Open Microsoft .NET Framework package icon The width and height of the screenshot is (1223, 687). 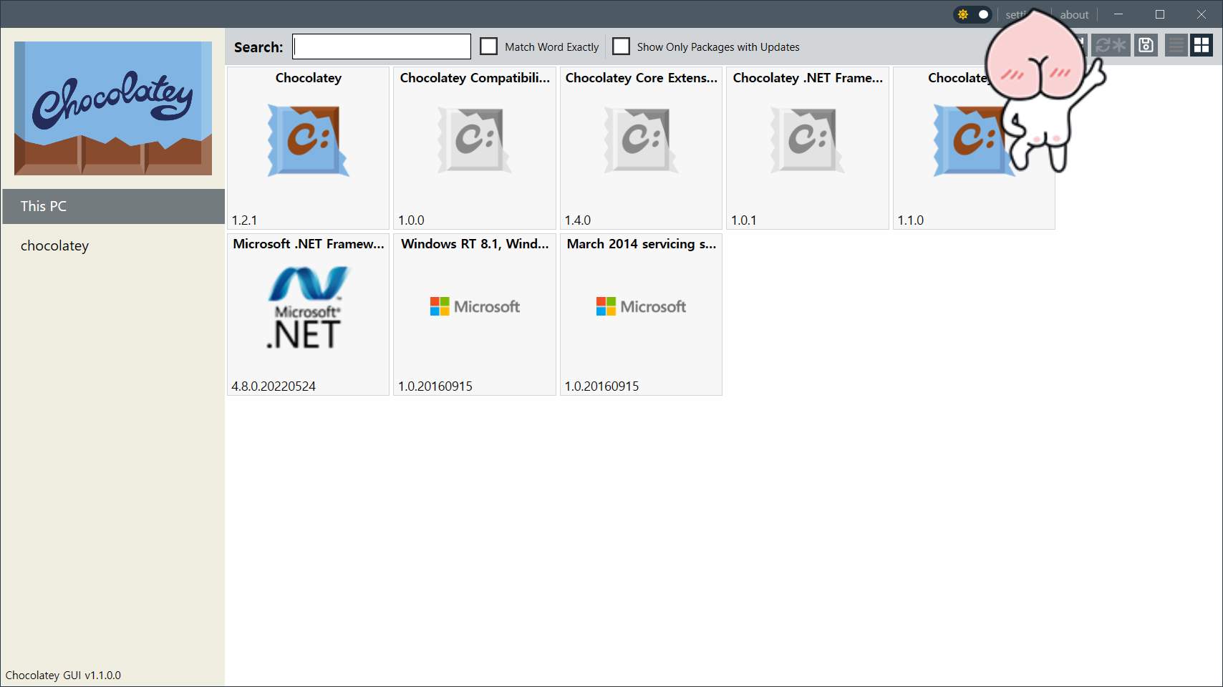[x=309, y=308]
